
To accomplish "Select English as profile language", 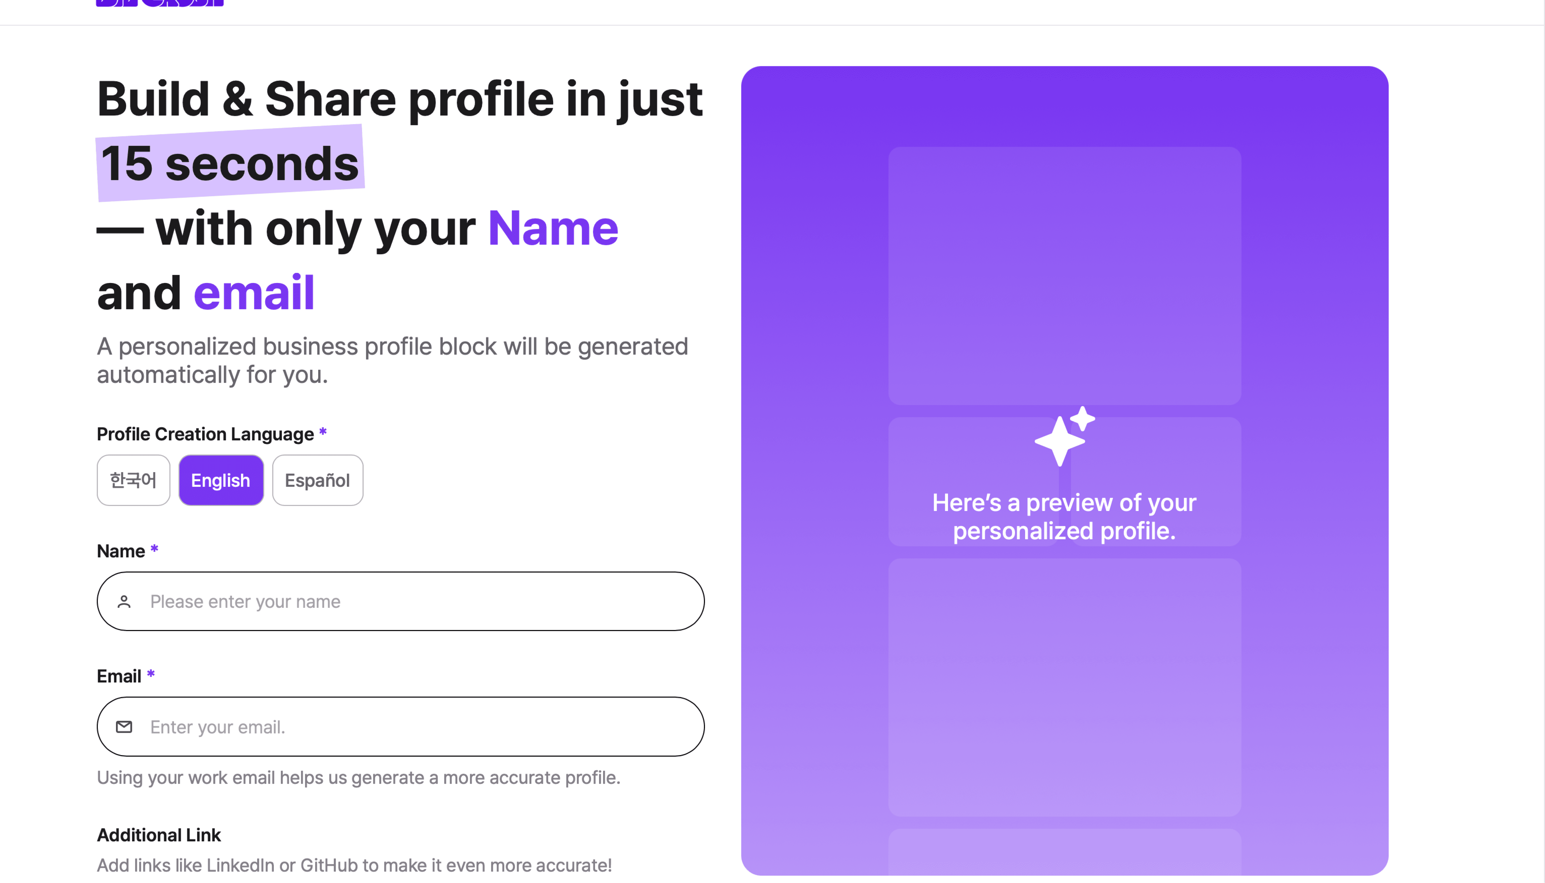I will tap(221, 480).
